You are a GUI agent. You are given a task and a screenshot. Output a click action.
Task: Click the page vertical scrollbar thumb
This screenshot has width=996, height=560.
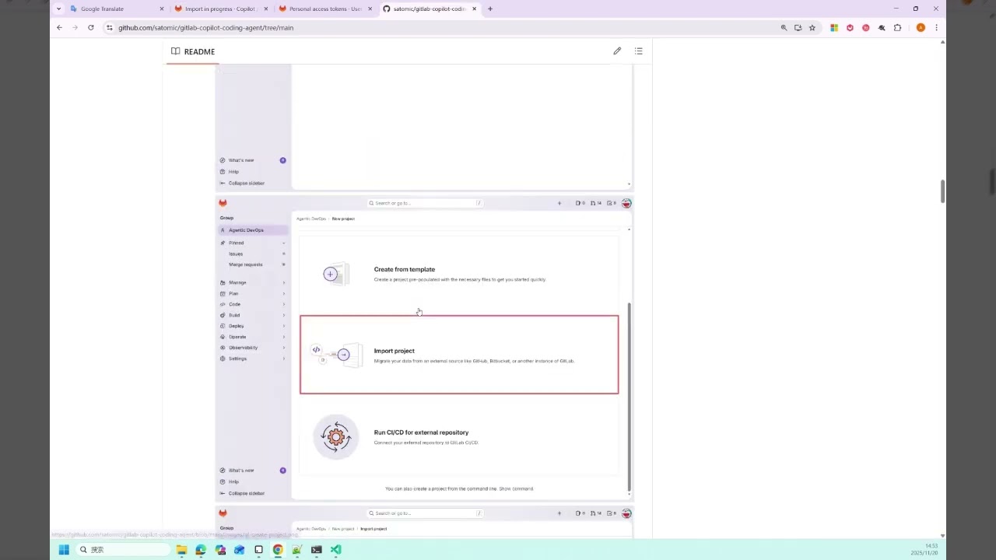click(x=942, y=191)
